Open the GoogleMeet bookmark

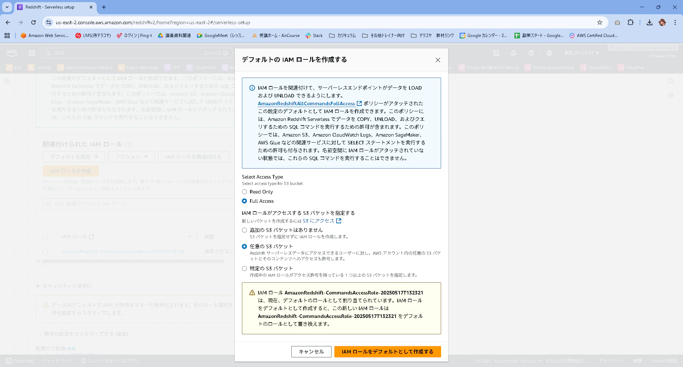click(x=221, y=36)
